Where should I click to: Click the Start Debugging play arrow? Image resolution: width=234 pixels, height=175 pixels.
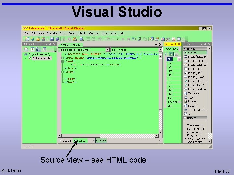click(118, 39)
